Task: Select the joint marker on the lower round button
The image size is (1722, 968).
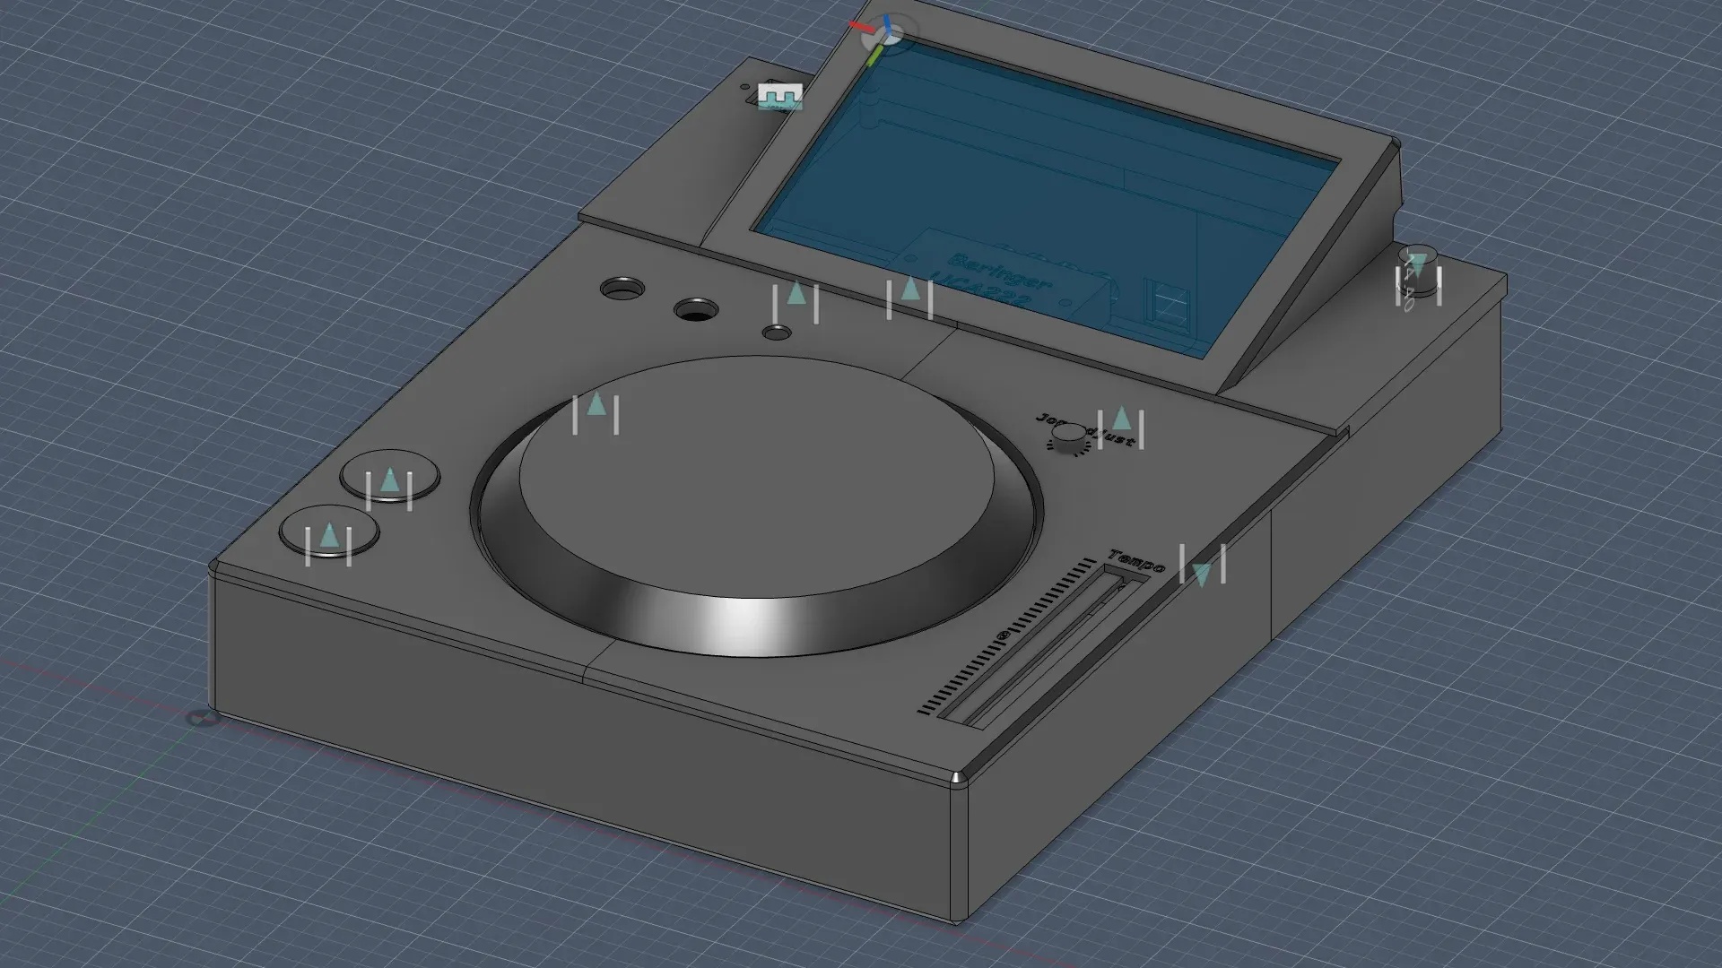Action: click(x=328, y=546)
